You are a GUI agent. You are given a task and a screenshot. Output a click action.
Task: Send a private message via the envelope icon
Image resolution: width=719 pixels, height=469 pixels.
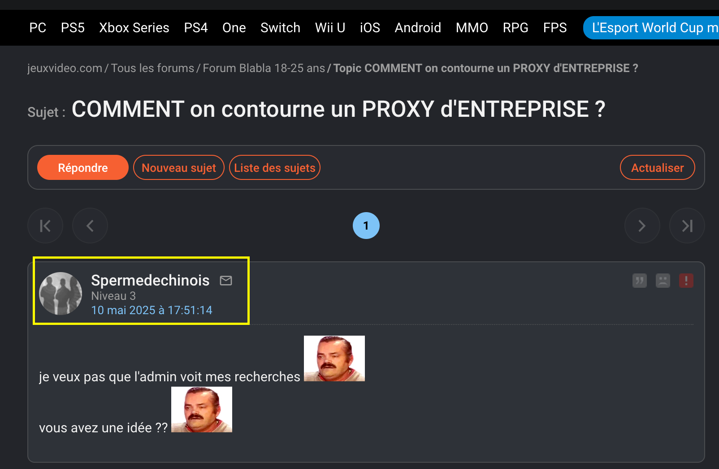click(x=226, y=281)
